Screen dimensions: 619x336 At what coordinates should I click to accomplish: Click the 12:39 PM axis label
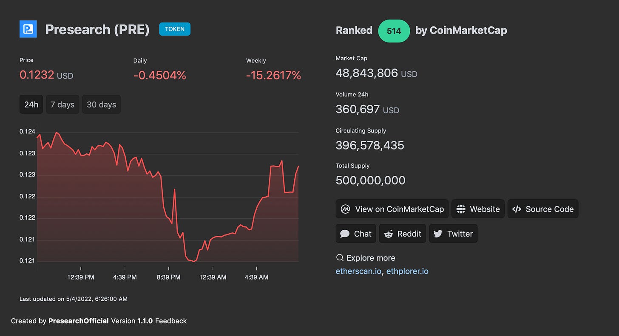(81, 277)
